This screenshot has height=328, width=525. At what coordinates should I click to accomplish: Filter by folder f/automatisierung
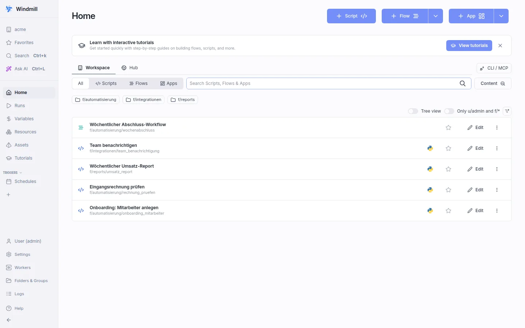[x=96, y=99]
